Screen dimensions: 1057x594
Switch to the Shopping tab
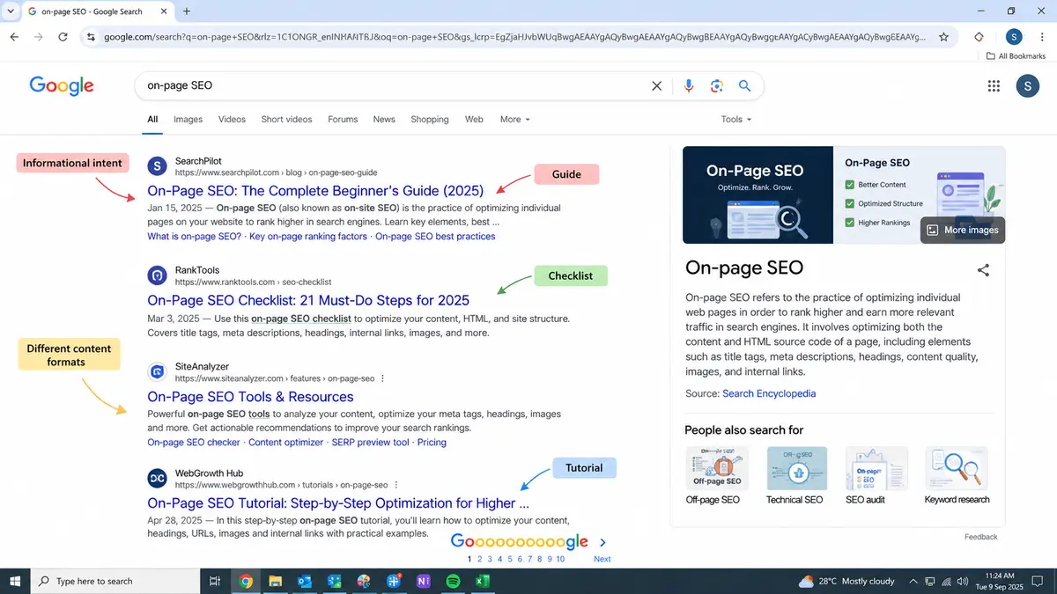(430, 119)
